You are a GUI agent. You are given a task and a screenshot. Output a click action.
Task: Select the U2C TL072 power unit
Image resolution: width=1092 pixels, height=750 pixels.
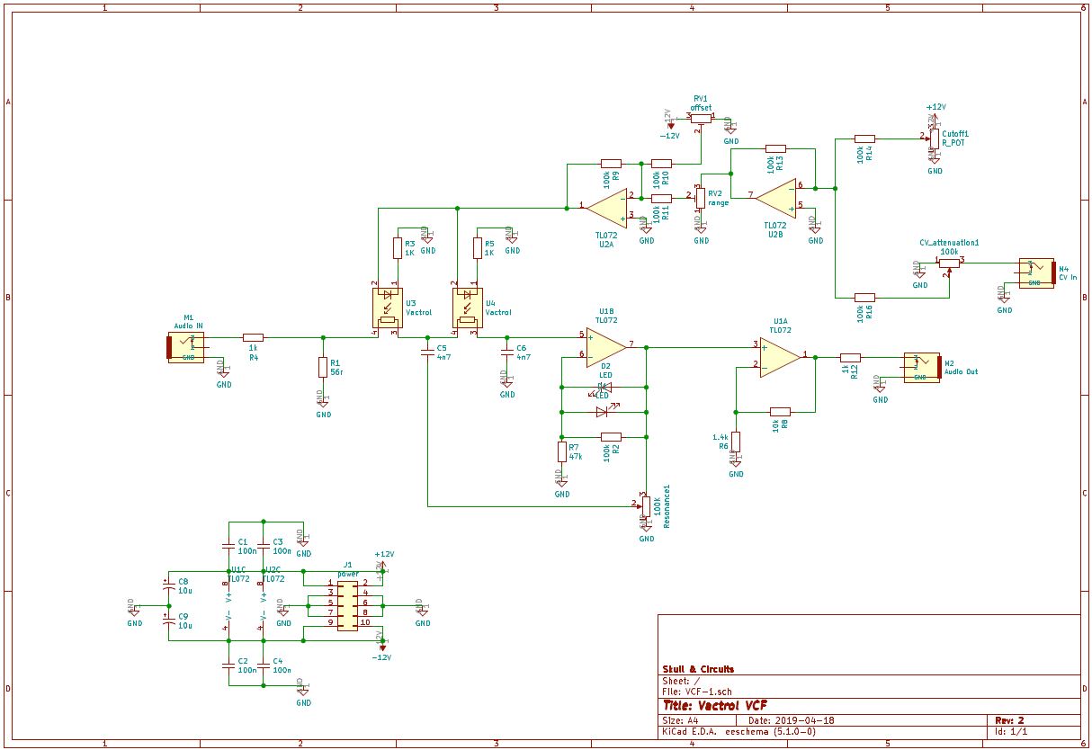[x=263, y=605]
